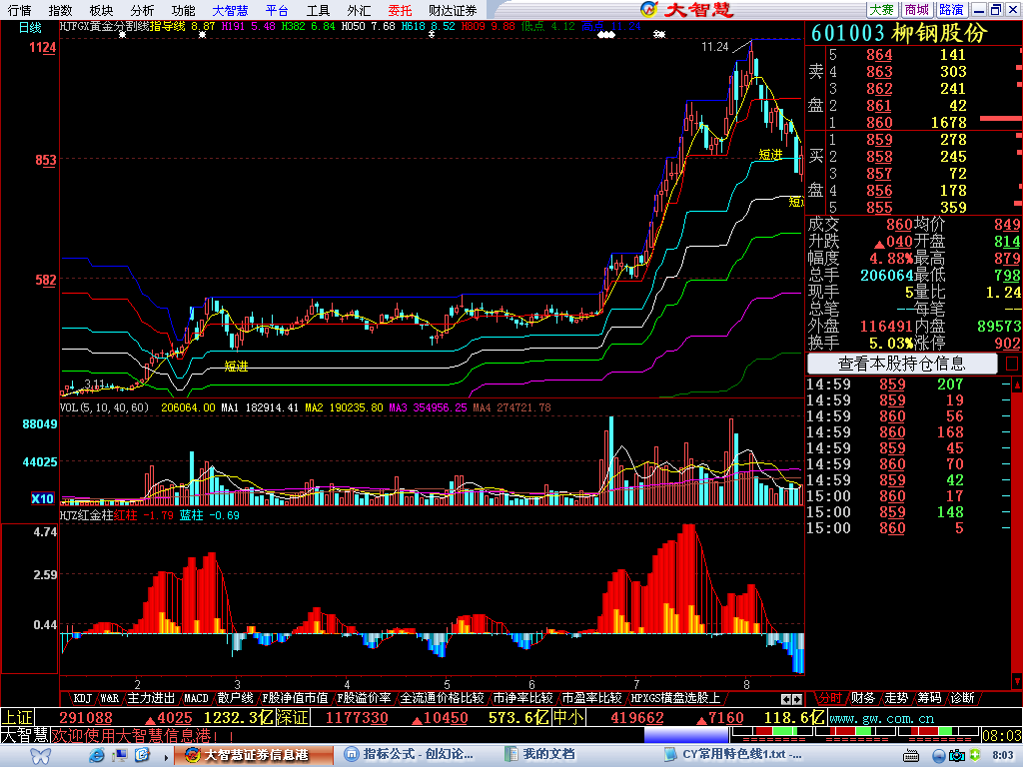Click the 大赛 button in title bar
The height and width of the screenshot is (767, 1023).
[881, 10]
